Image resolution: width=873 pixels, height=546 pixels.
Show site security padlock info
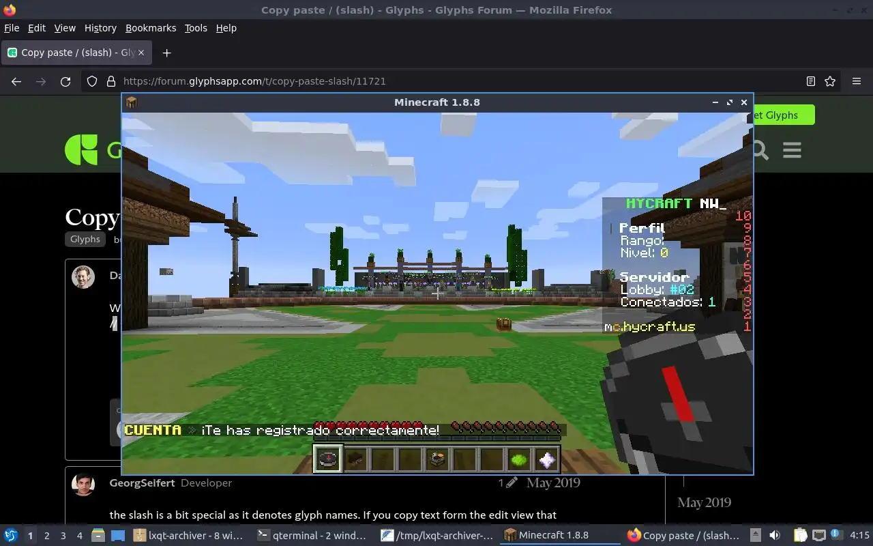click(x=111, y=81)
